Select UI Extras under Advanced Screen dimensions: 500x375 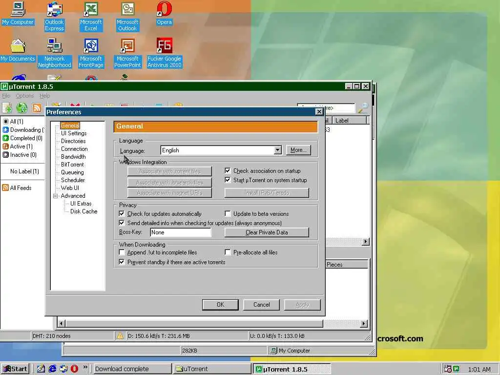click(81, 204)
